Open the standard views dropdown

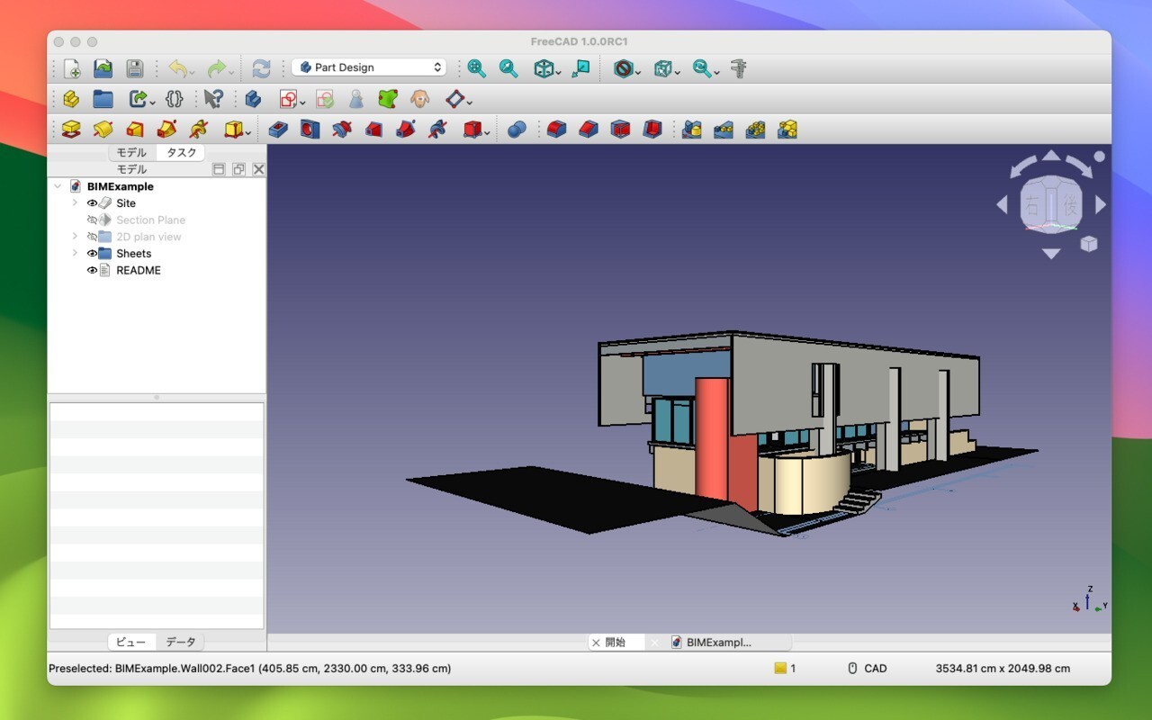(559, 71)
